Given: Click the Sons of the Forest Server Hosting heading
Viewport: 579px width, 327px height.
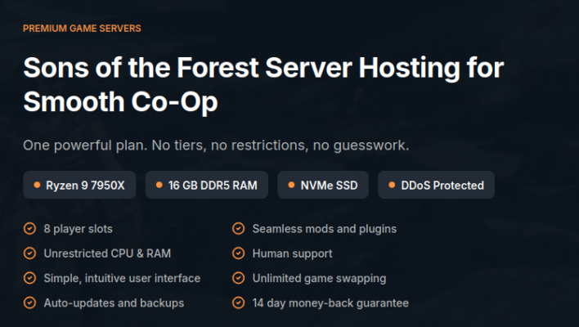Looking at the screenshot, I should (x=263, y=84).
